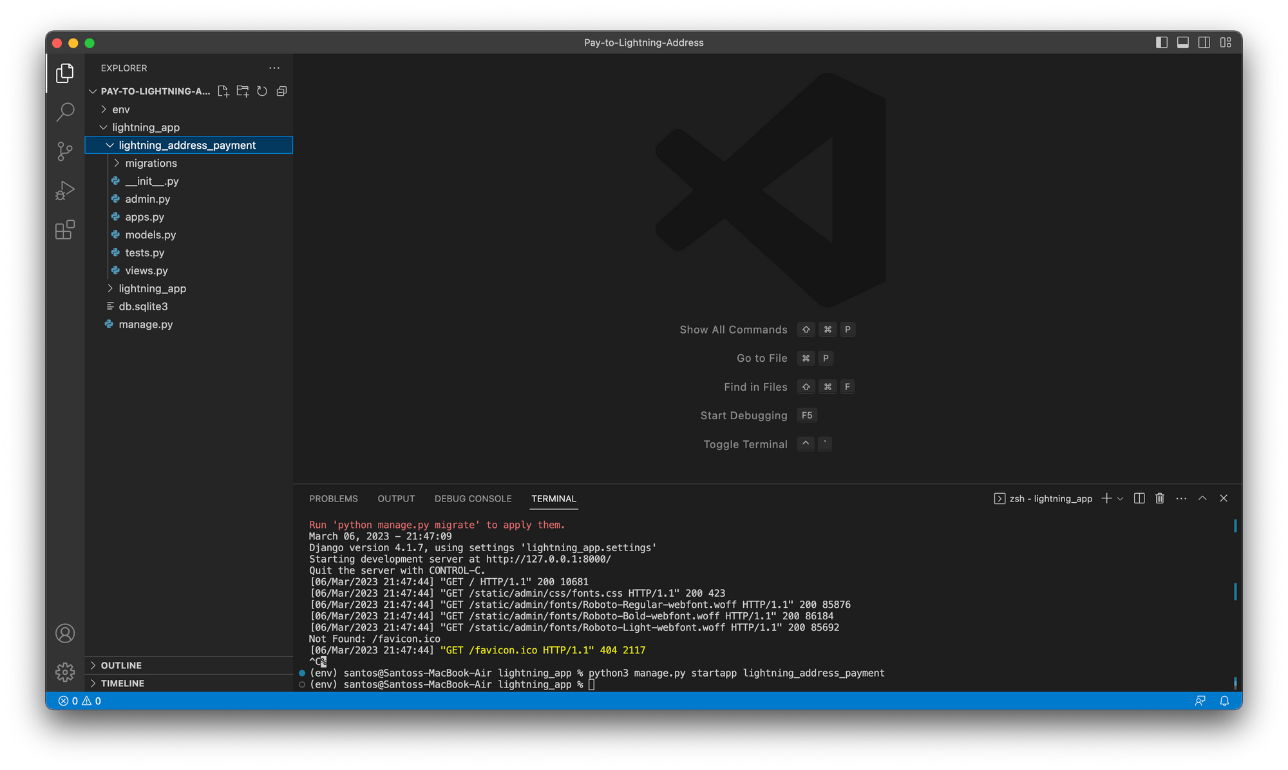Click the New File icon in Explorer
Image resolution: width=1288 pixels, height=770 pixels.
[x=223, y=91]
